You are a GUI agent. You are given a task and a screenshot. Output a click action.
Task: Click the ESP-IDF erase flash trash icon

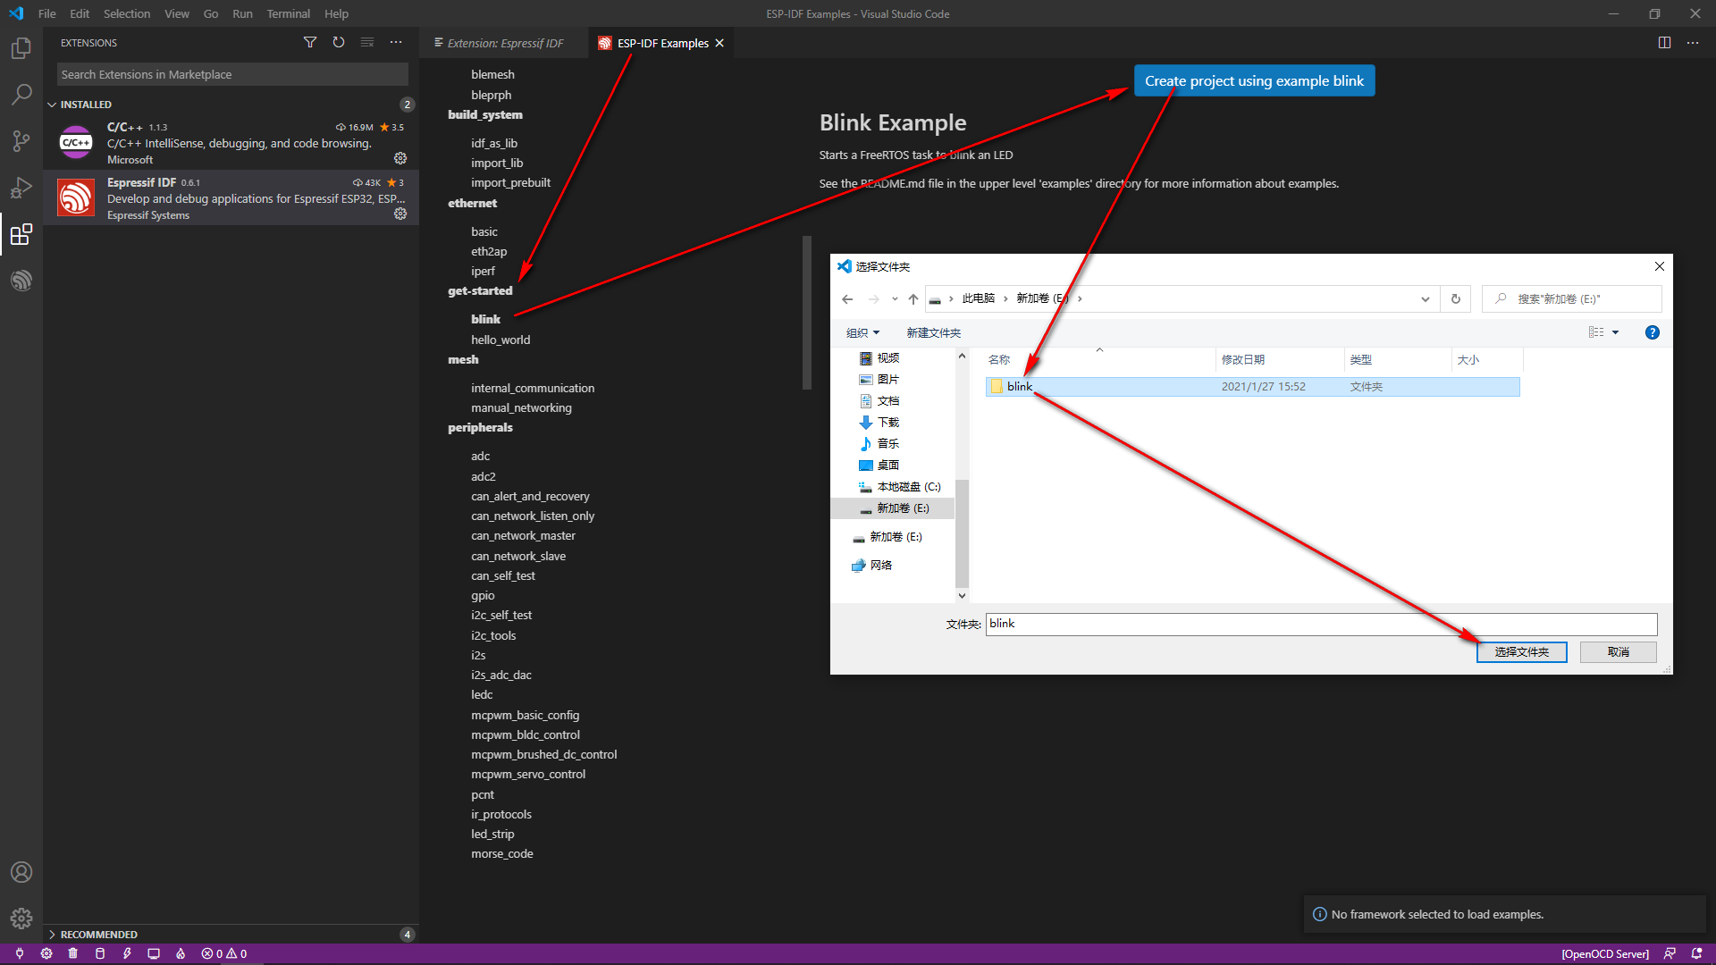pos(73,953)
